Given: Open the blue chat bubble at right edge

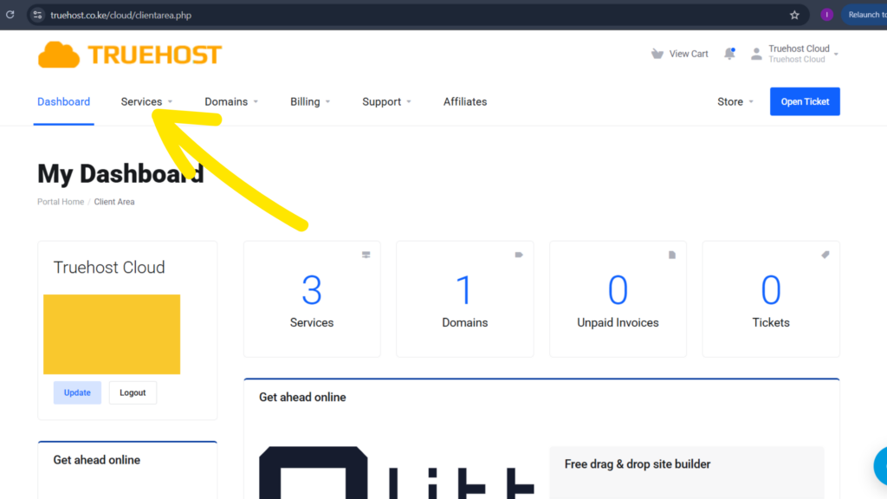Looking at the screenshot, I should (x=881, y=465).
